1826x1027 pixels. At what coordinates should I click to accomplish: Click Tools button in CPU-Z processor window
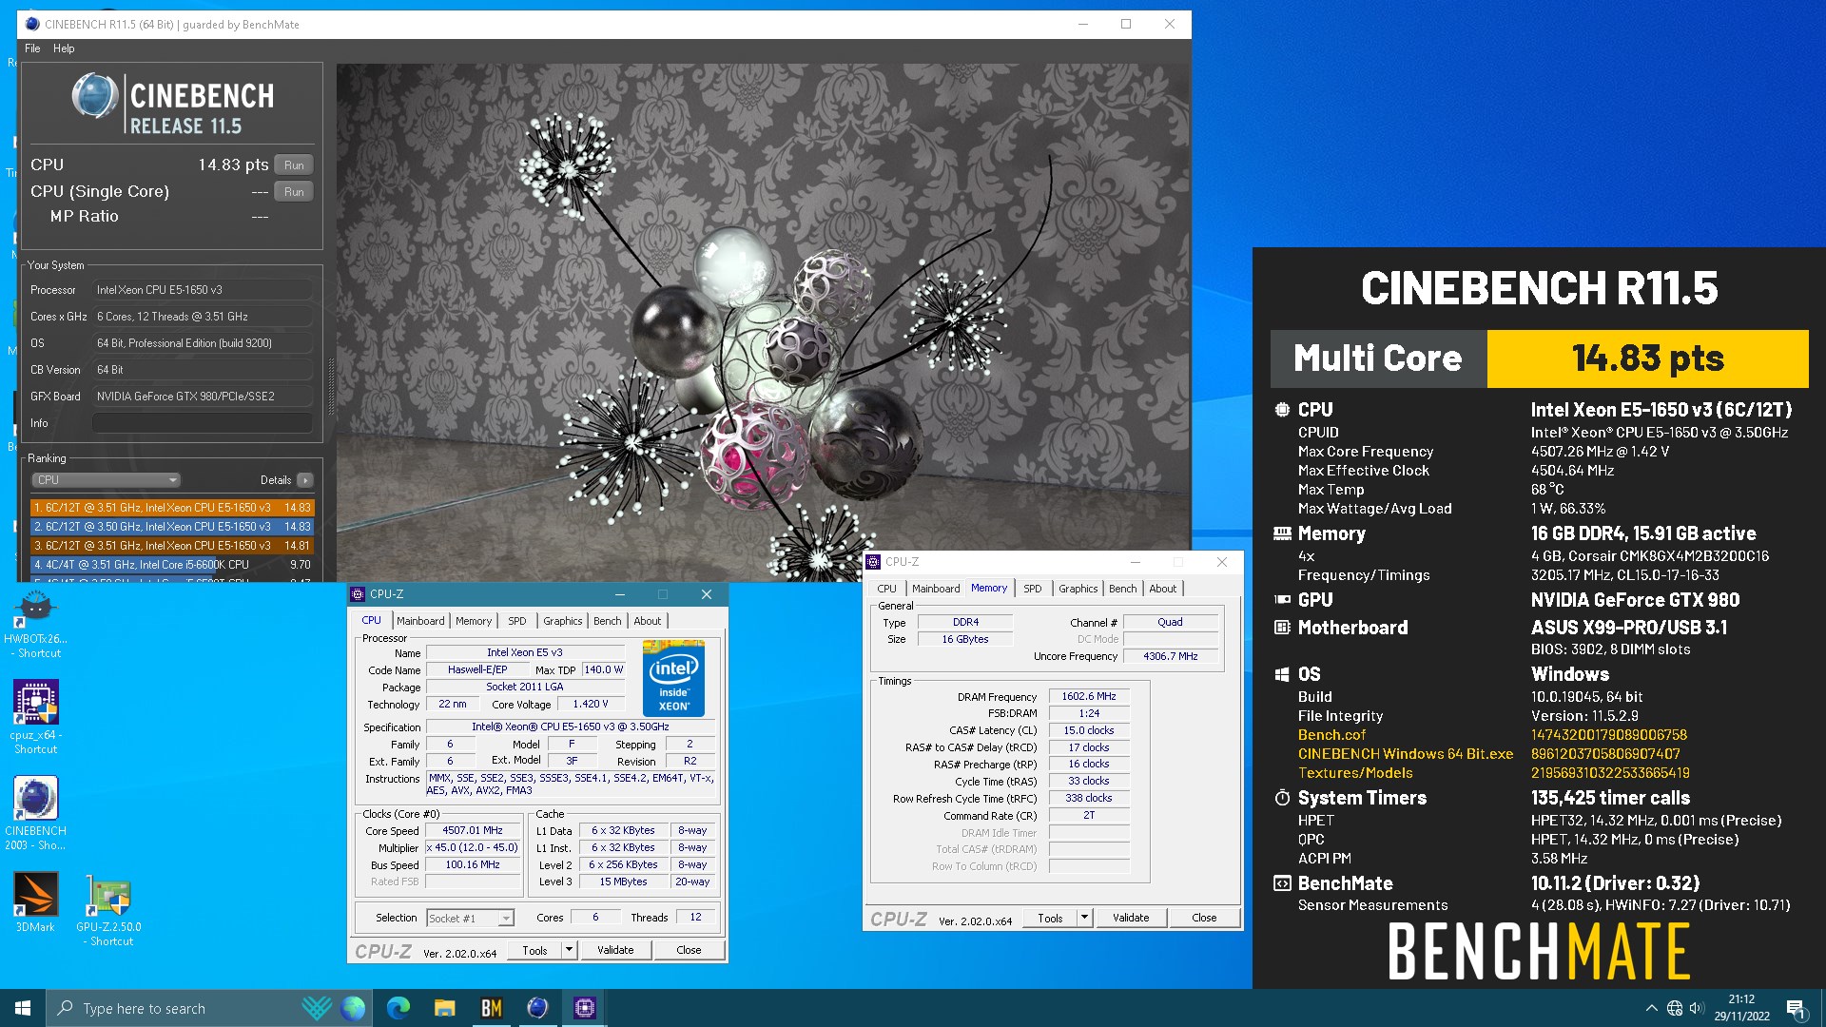pos(534,950)
